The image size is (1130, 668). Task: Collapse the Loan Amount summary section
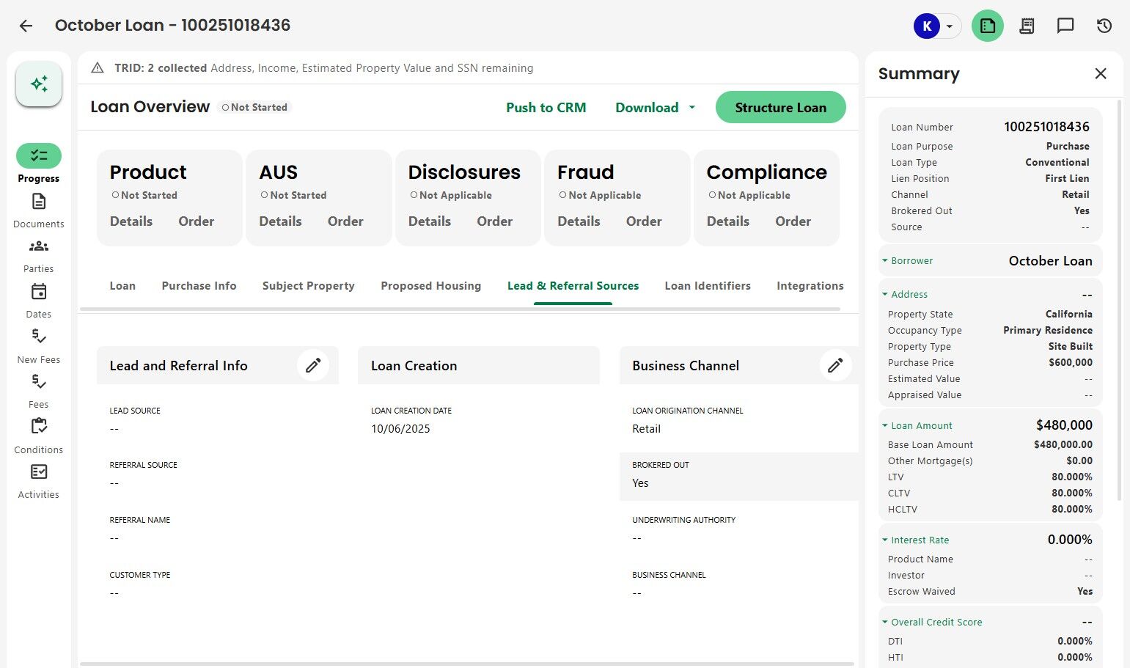[x=885, y=425]
